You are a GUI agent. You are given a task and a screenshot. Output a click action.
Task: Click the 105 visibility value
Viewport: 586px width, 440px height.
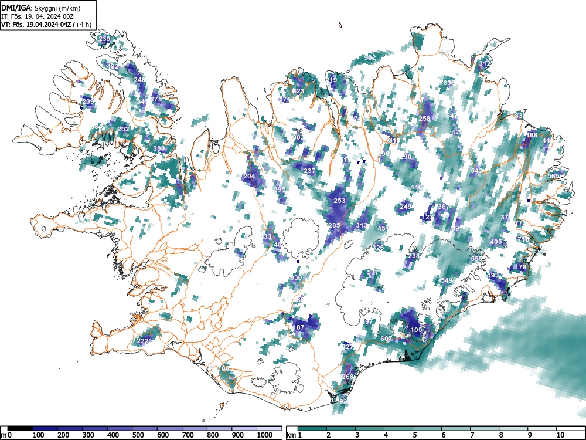coord(416,330)
